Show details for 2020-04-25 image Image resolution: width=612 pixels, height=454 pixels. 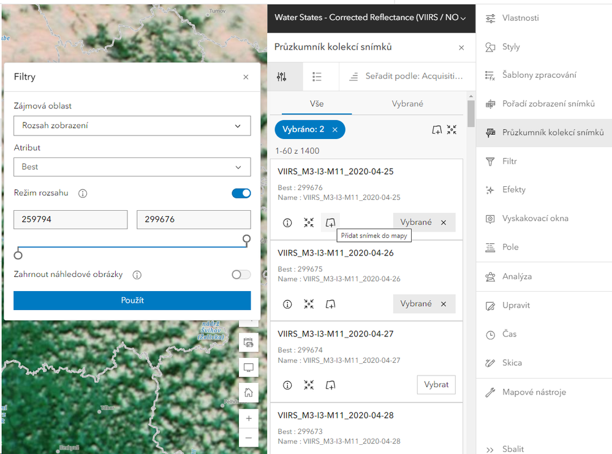point(287,222)
